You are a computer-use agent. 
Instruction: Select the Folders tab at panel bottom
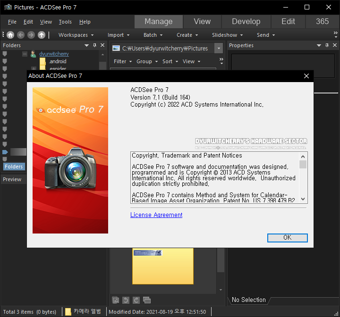coord(14,167)
